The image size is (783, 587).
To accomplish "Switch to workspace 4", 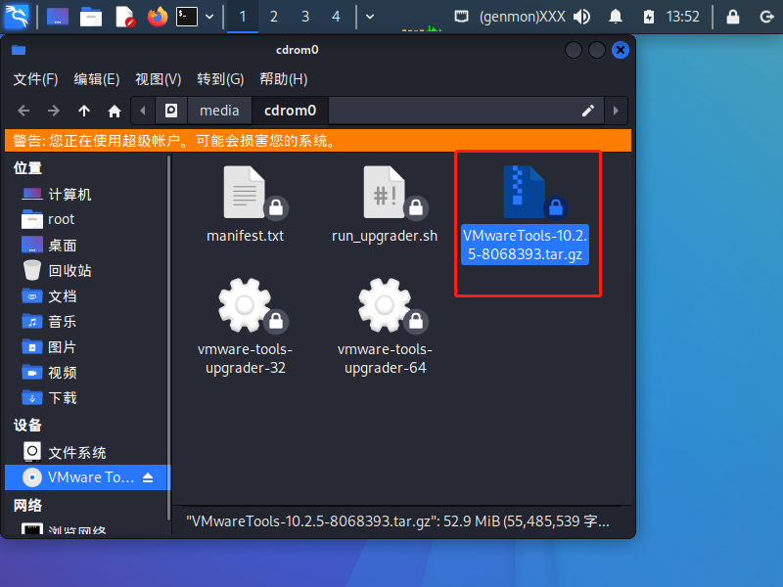I will point(336,17).
